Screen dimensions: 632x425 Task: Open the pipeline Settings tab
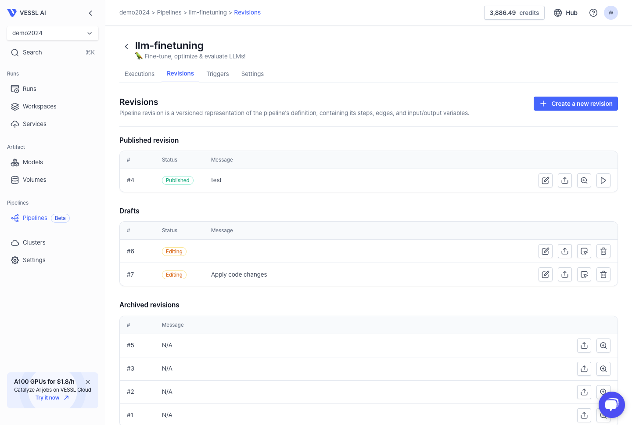(252, 74)
